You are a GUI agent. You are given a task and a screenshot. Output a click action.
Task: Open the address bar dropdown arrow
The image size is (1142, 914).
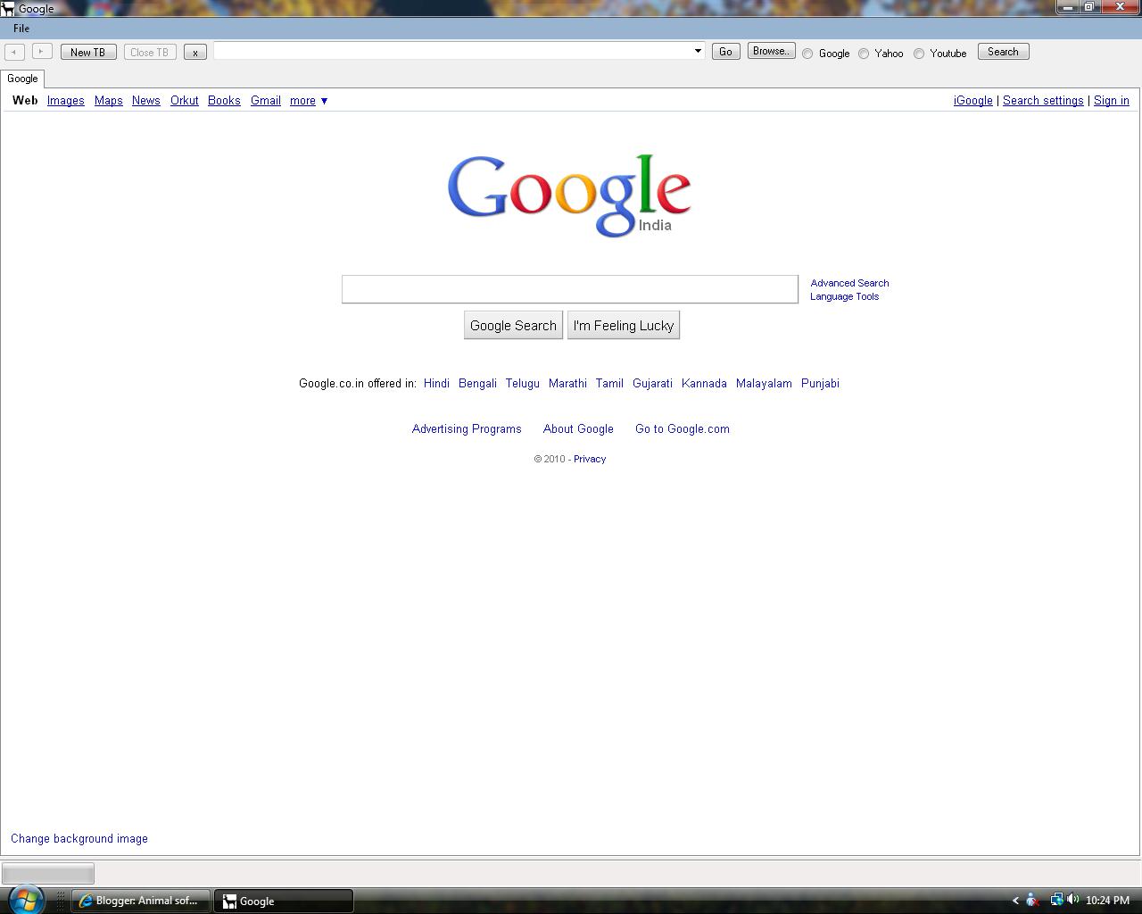698,51
